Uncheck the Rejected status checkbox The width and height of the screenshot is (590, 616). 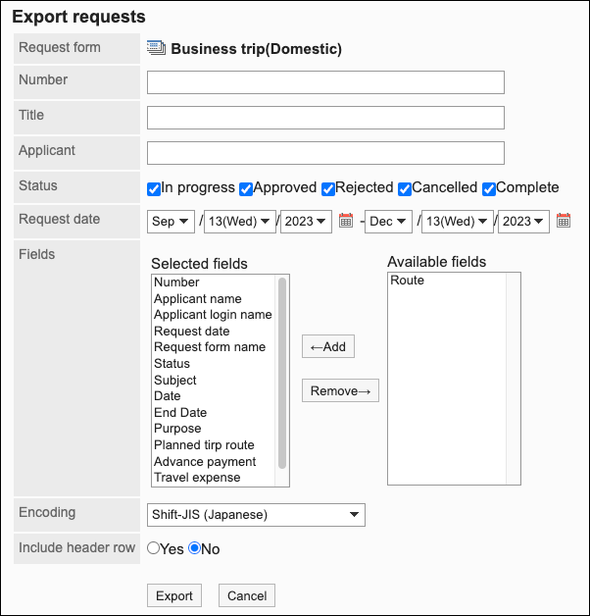(328, 189)
